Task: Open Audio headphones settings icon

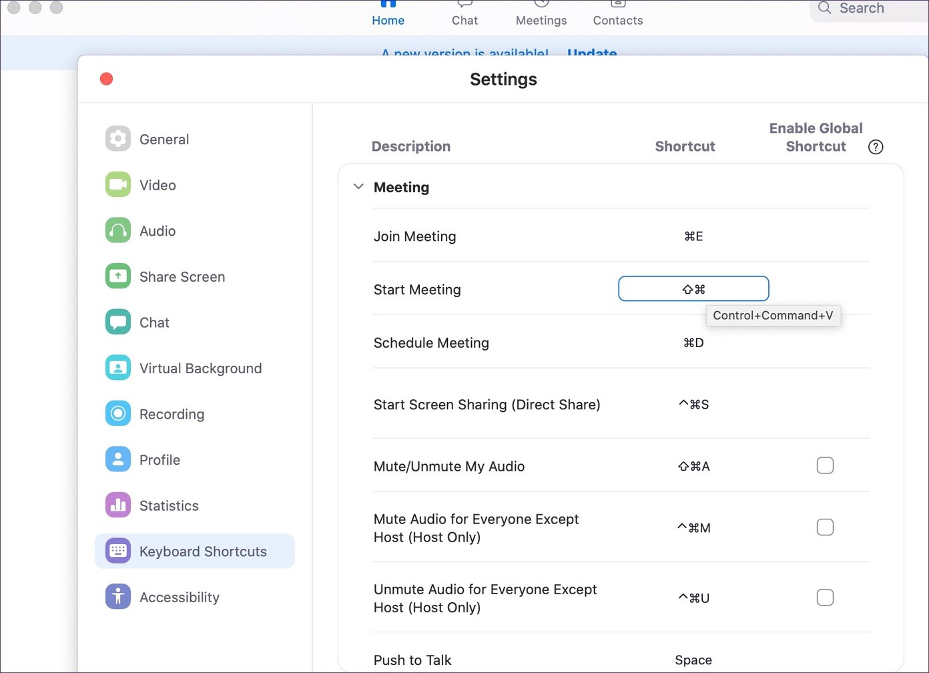Action: coord(118,231)
